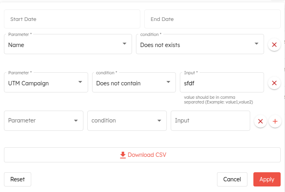This screenshot has height=192, width=285.
Task: Cancel the filter dialog
Action: pos(232,179)
